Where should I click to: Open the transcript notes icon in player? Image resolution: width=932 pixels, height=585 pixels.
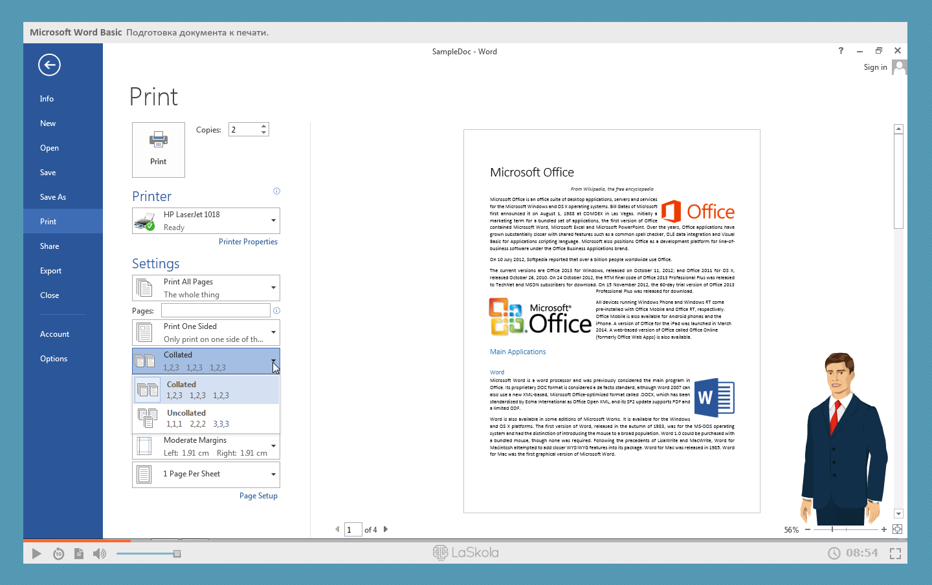point(79,553)
